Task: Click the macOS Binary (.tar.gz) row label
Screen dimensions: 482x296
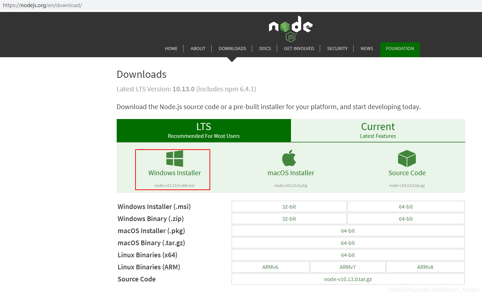Action: tap(151, 243)
